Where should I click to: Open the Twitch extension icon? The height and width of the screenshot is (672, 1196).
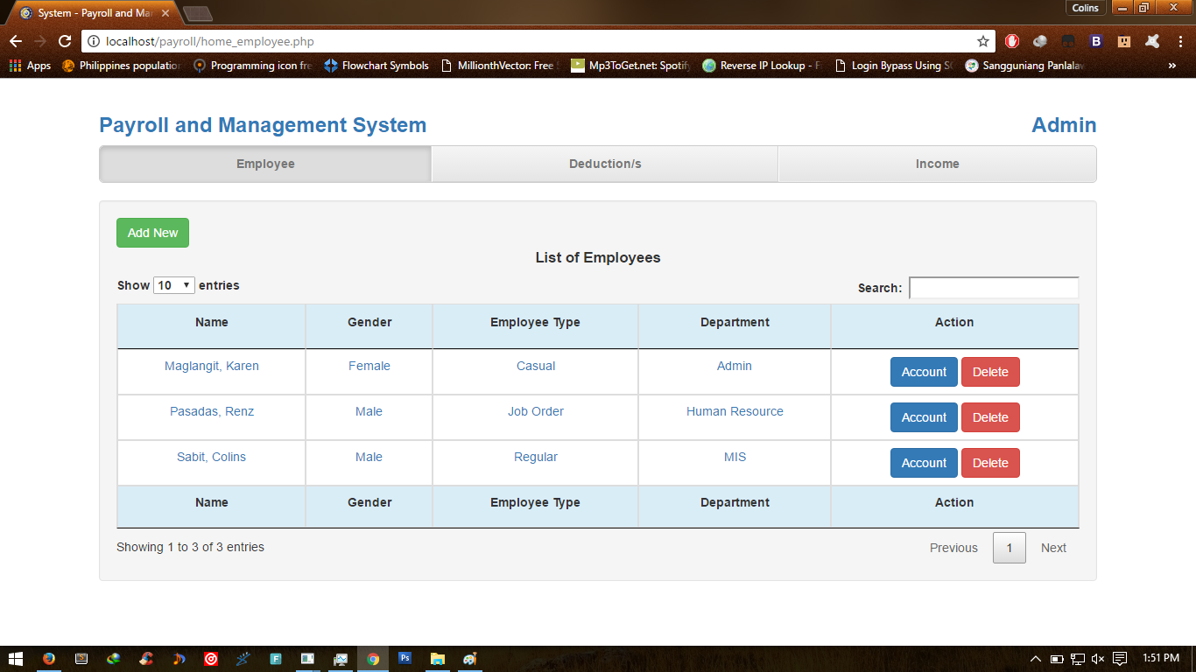coord(1123,41)
